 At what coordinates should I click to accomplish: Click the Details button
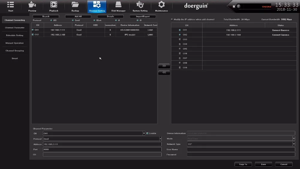pyautogui.click(x=110, y=16)
